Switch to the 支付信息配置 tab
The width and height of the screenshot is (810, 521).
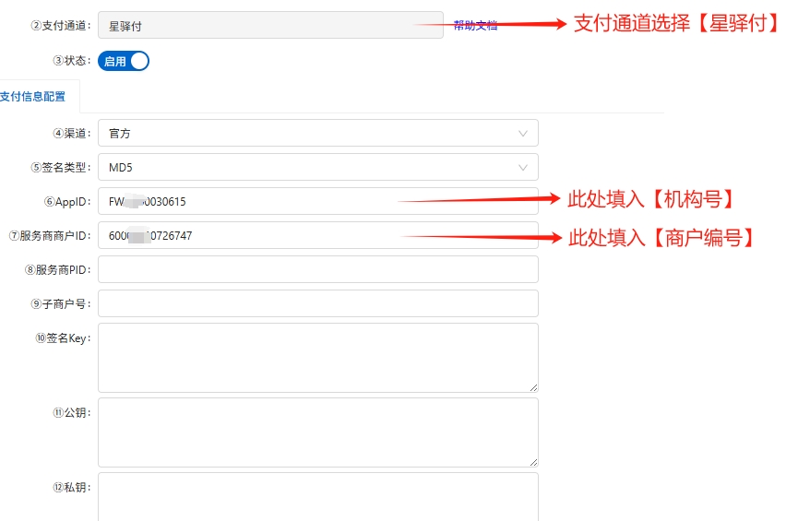33,96
